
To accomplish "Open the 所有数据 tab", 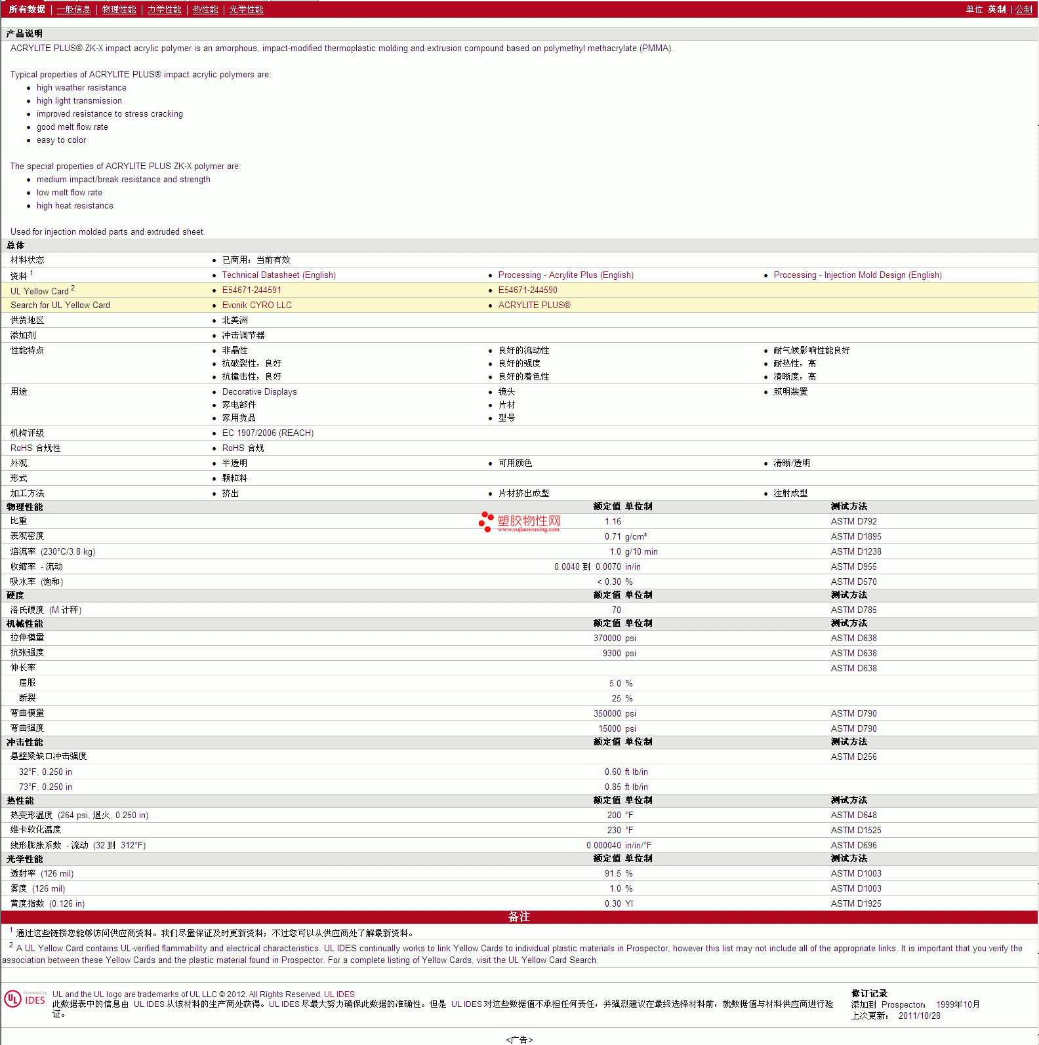I will 27,9.
